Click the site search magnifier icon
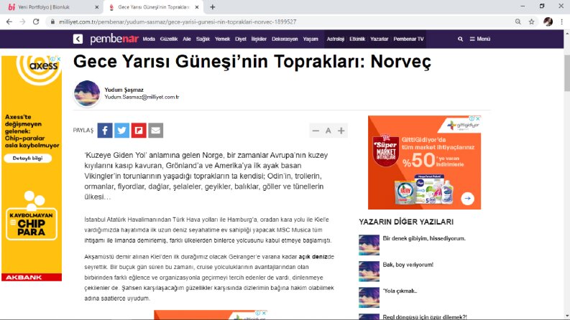Image resolution: width=570 pixels, height=320 pixels. (460, 39)
